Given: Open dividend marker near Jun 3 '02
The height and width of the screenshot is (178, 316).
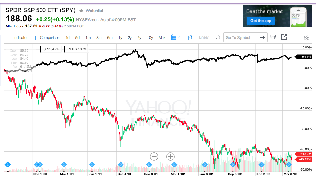Looking at the screenshot, I should pyautogui.click(x=205, y=165).
